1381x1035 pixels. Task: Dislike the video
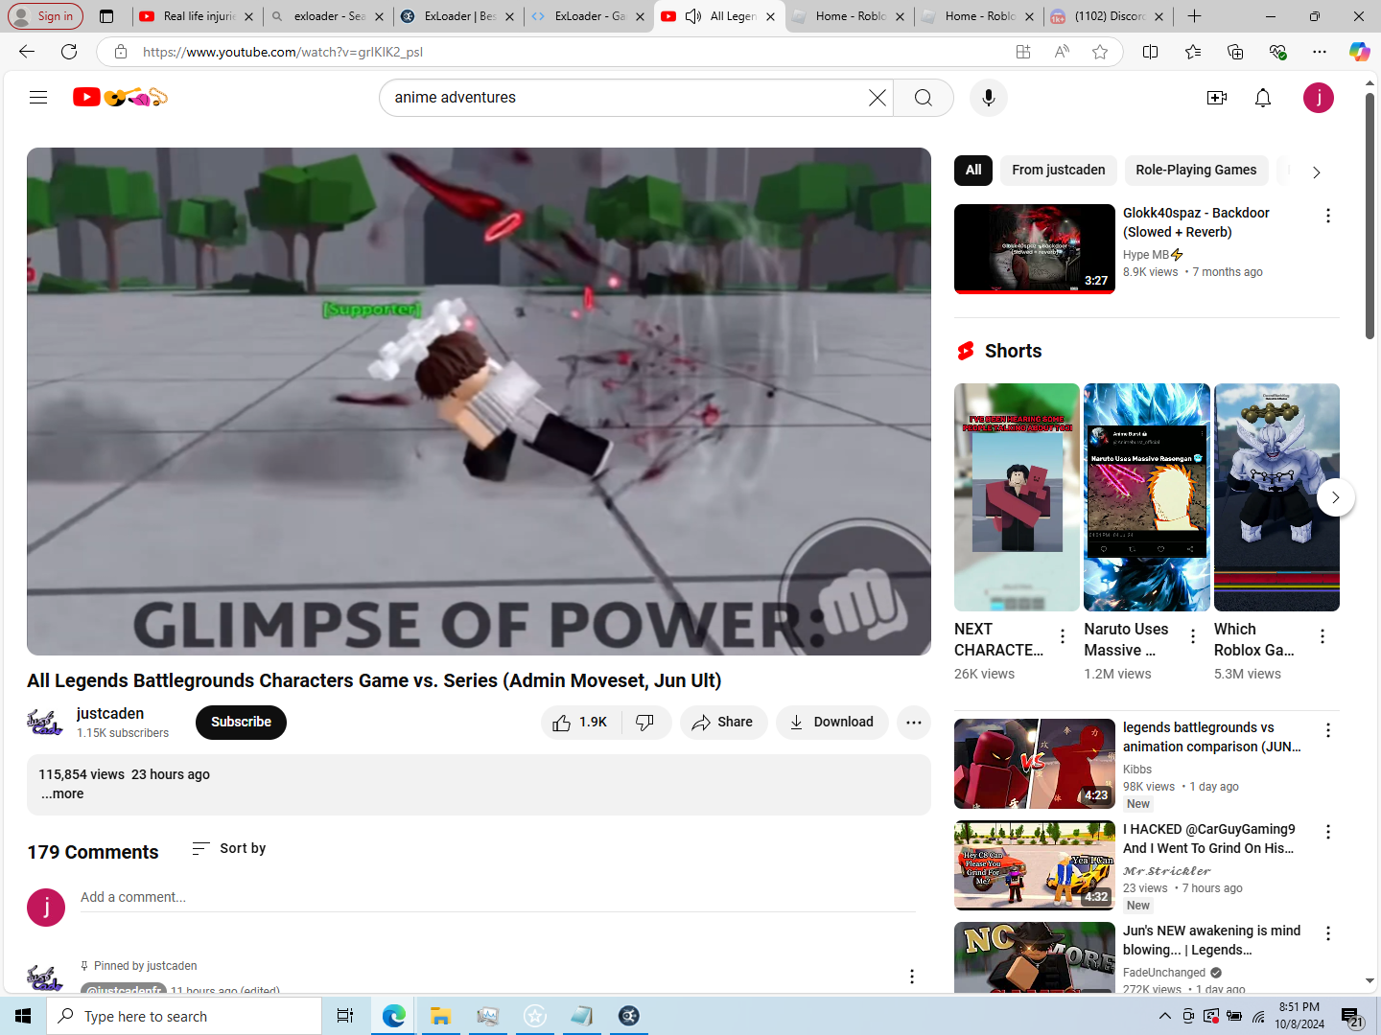(645, 723)
